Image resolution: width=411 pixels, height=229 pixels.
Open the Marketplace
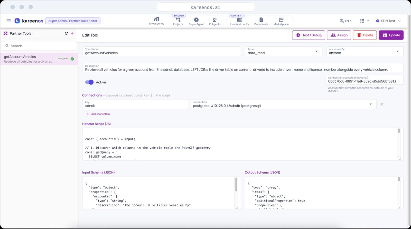281,22
